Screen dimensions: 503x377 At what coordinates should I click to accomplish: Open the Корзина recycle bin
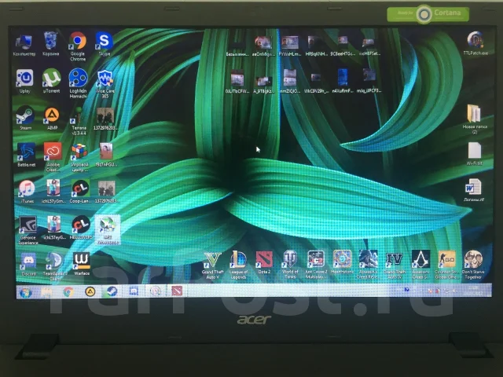coord(50,44)
